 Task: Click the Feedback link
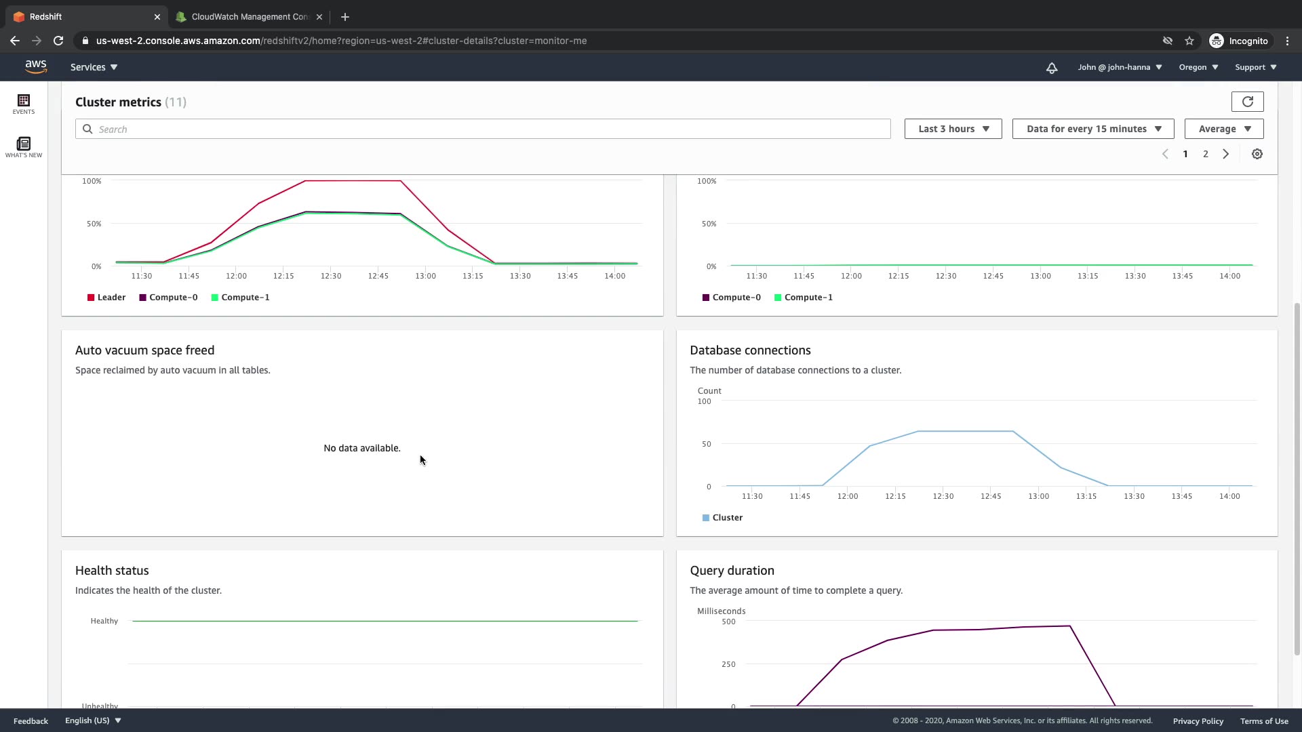(x=31, y=721)
